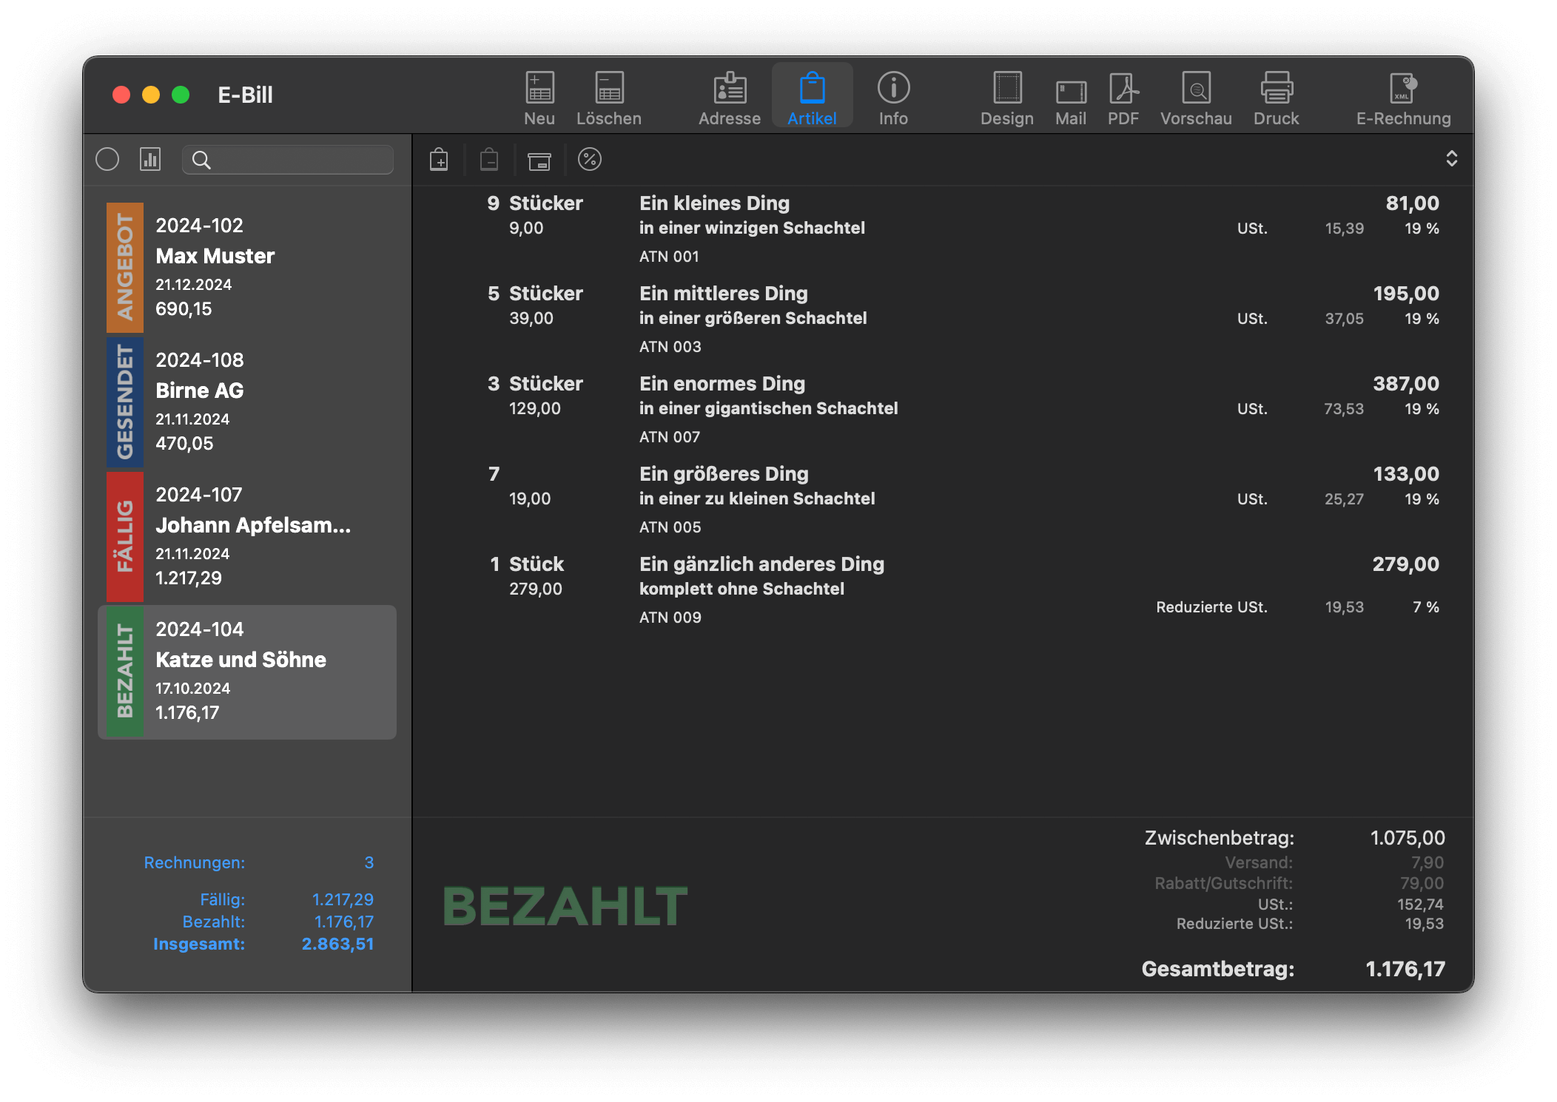
Task: Click the percent discount icon
Action: pyautogui.click(x=589, y=160)
